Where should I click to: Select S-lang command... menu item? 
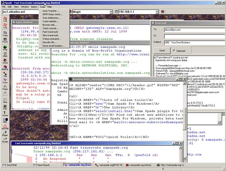pos(54,39)
